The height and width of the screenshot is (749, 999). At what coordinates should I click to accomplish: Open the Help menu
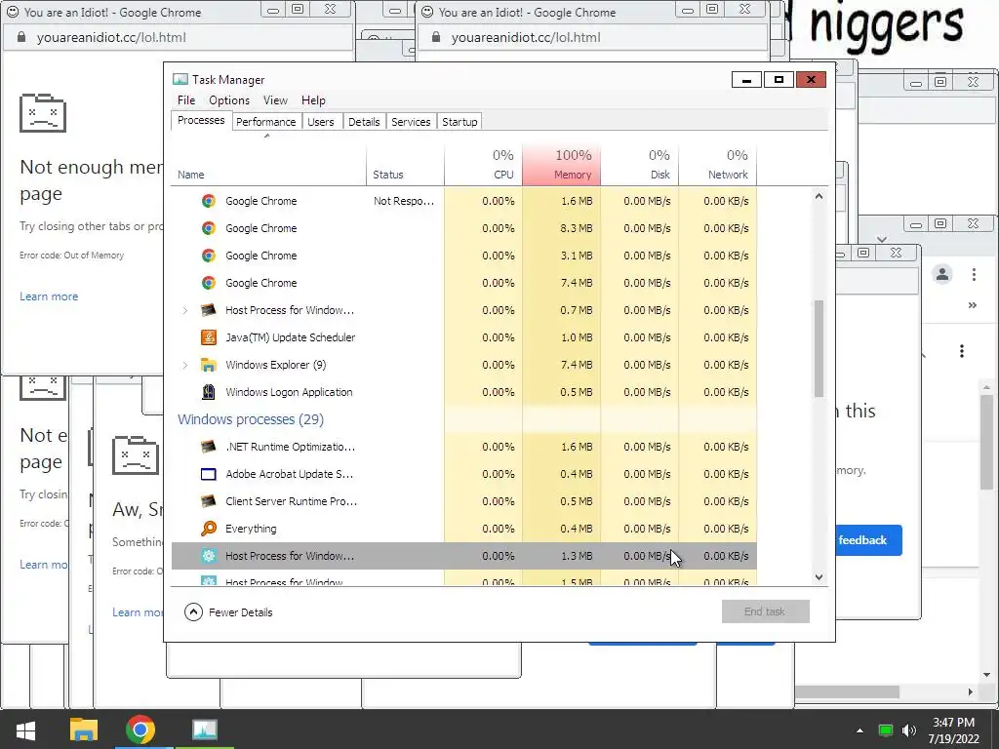coord(313,100)
